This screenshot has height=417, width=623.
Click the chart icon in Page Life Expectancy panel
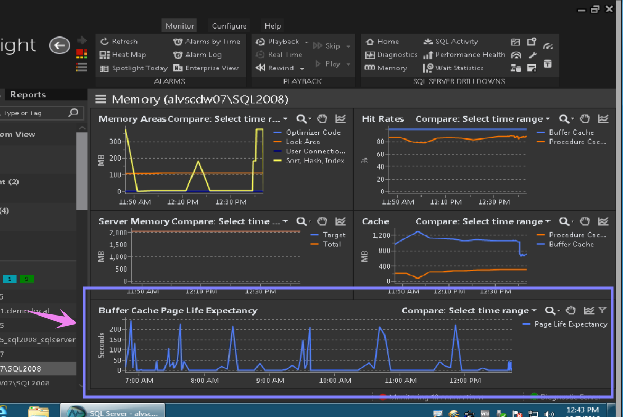click(589, 311)
